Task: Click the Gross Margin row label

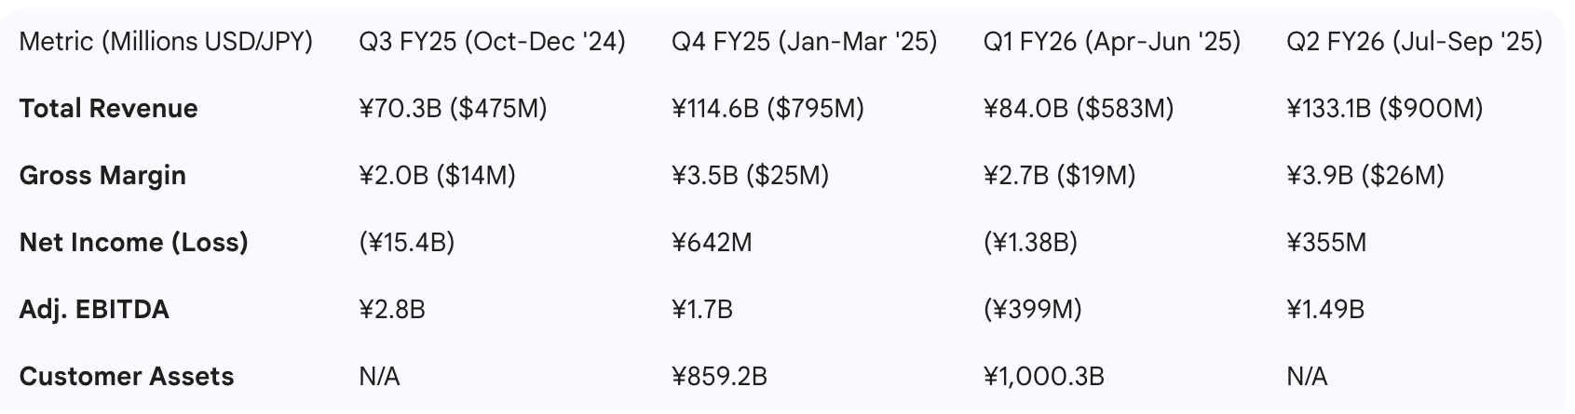Action: [102, 176]
